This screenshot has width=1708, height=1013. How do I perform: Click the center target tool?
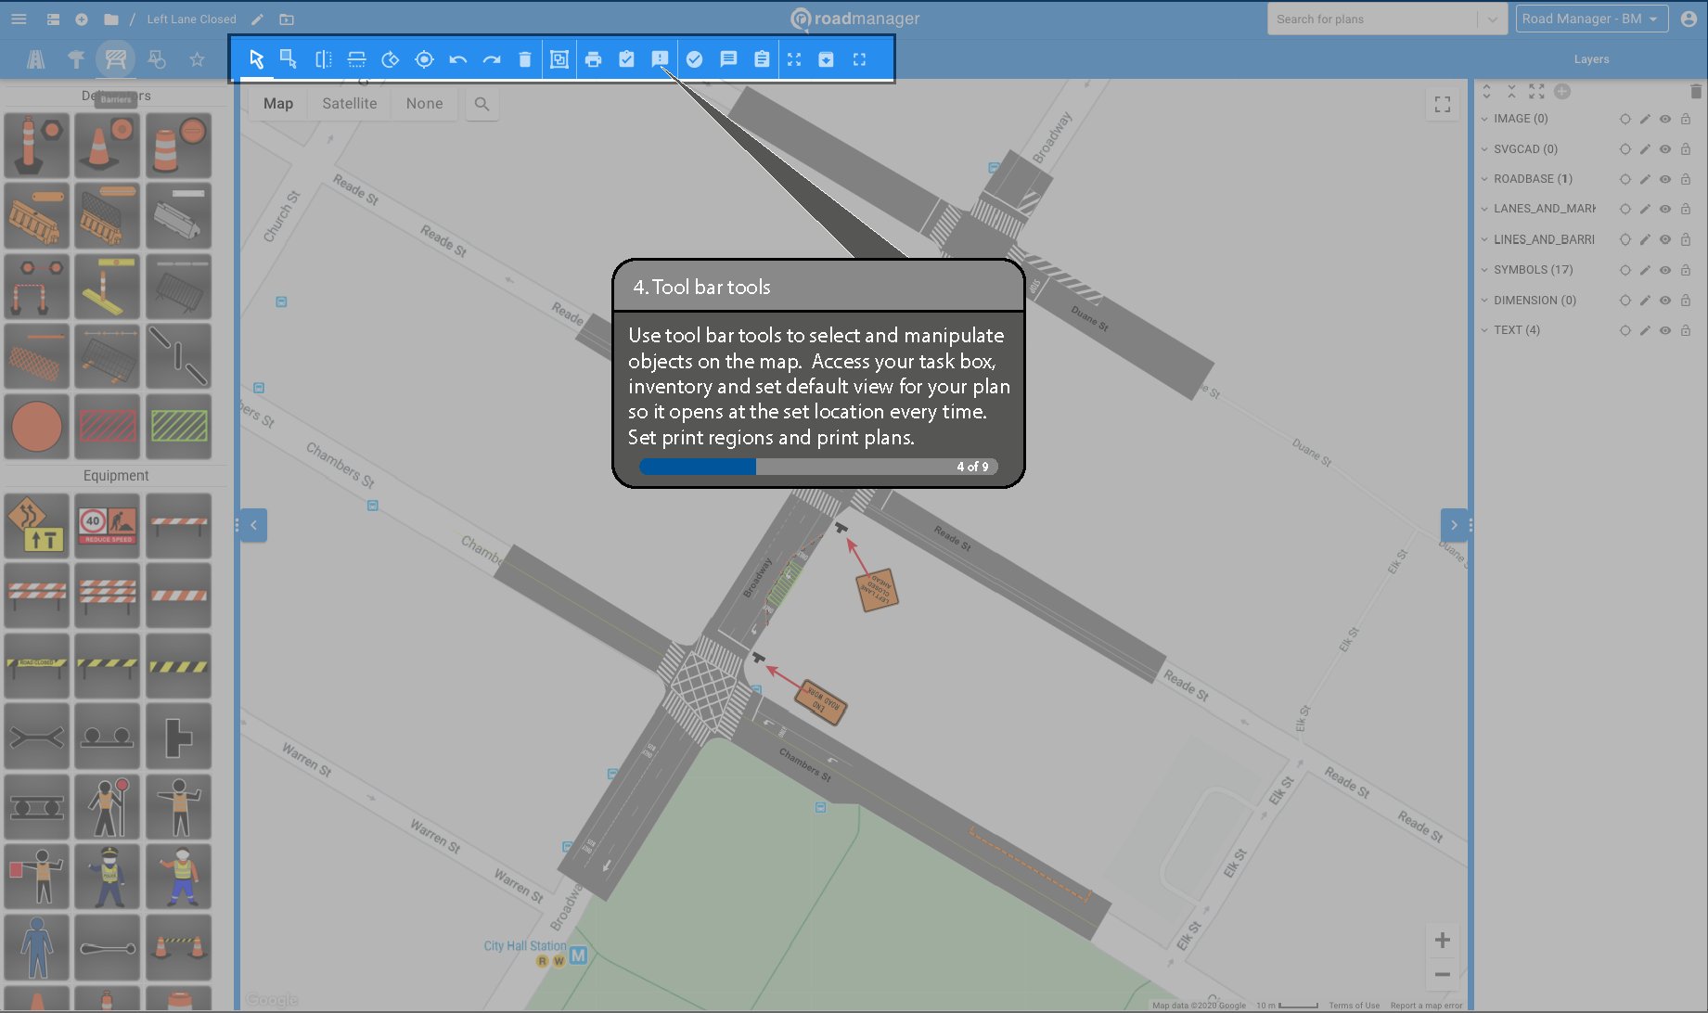424,59
